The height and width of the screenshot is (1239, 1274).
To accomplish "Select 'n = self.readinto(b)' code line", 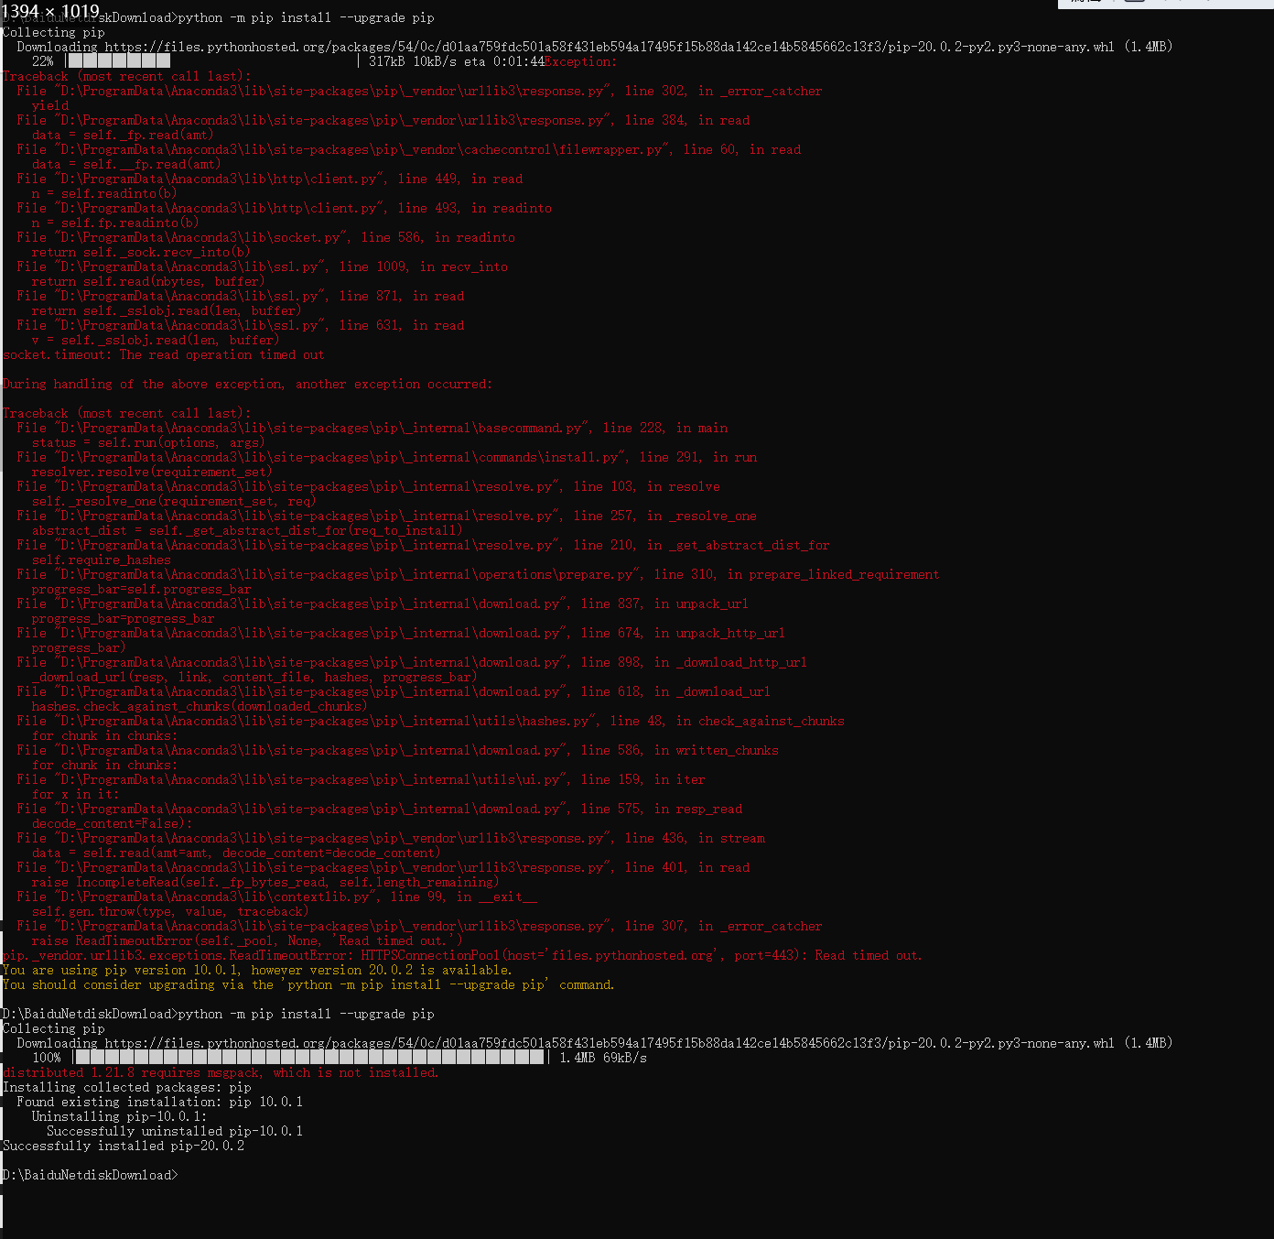I will (104, 193).
